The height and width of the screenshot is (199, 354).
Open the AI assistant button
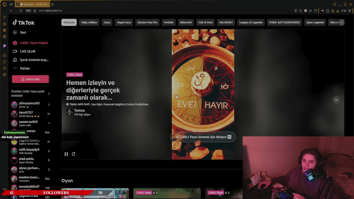(x=344, y=11)
